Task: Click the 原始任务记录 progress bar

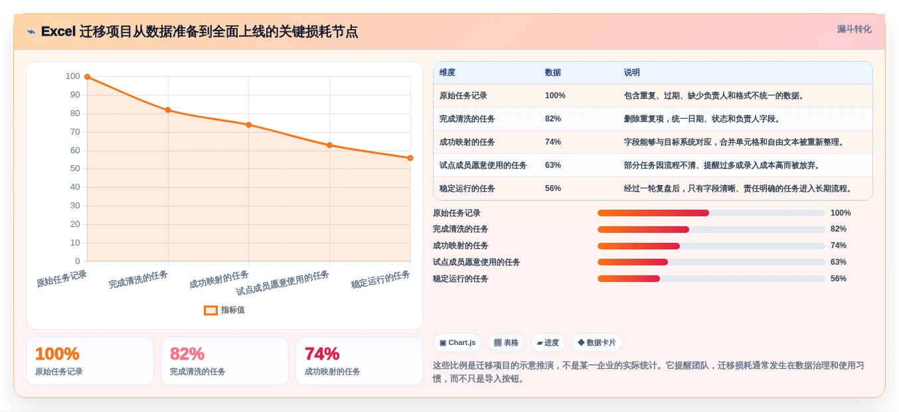Action: 711,213
